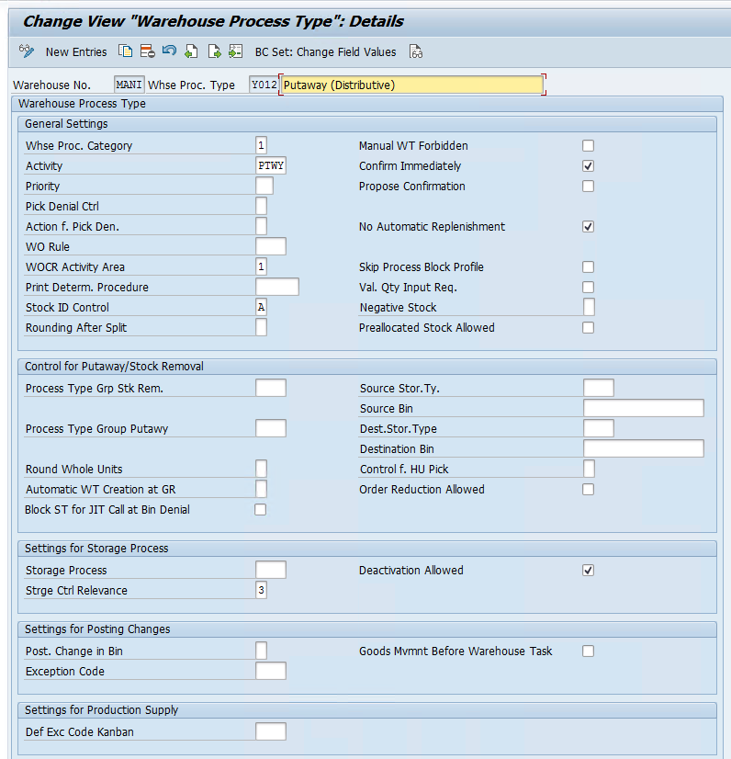The width and height of the screenshot is (731, 759).
Task: Click the Storage Process input field
Action: coord(271,570)
